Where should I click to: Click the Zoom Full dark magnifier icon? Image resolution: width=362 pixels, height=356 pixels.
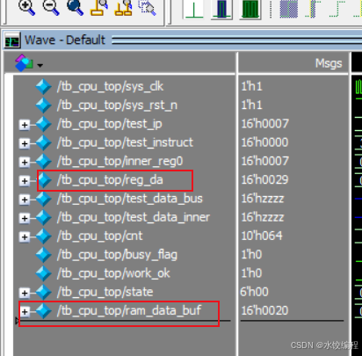pos(75,7)
